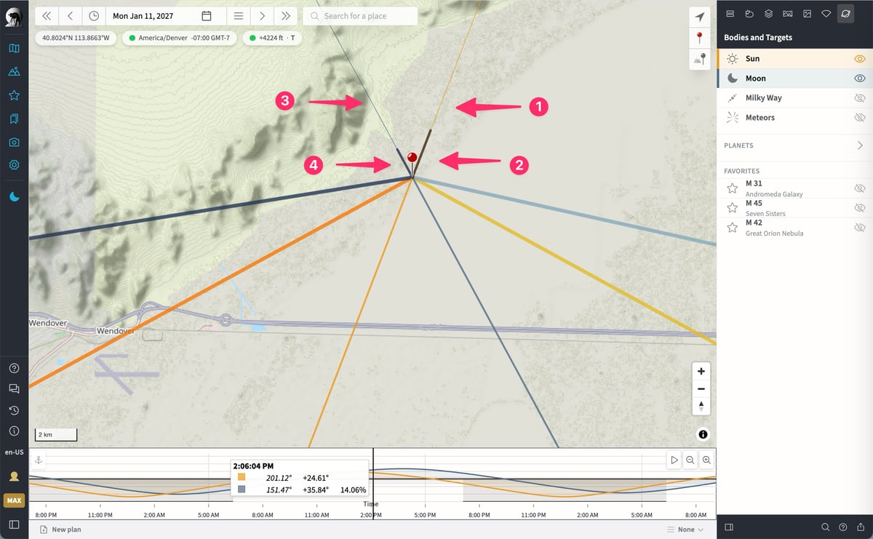
Task: Open the events list menu icon
Action: click(239, 16)
